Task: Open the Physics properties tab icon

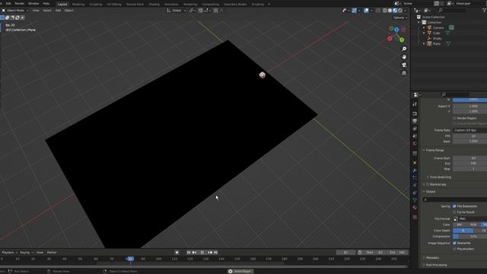Action: [x=415, y=185]
